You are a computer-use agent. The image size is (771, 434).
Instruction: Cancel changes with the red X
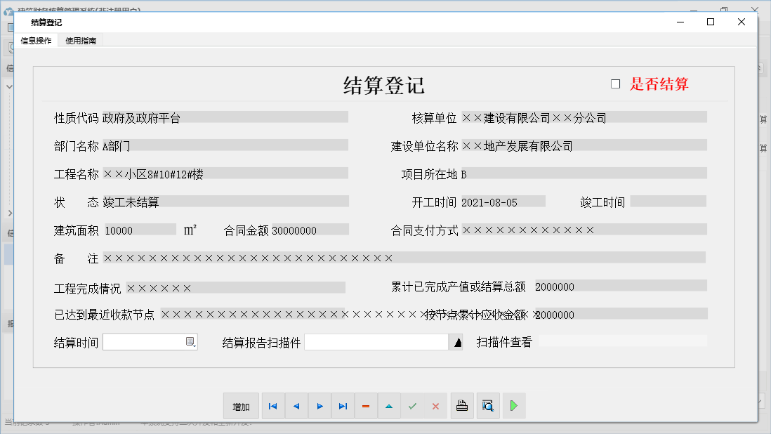(x=436, y=406)
